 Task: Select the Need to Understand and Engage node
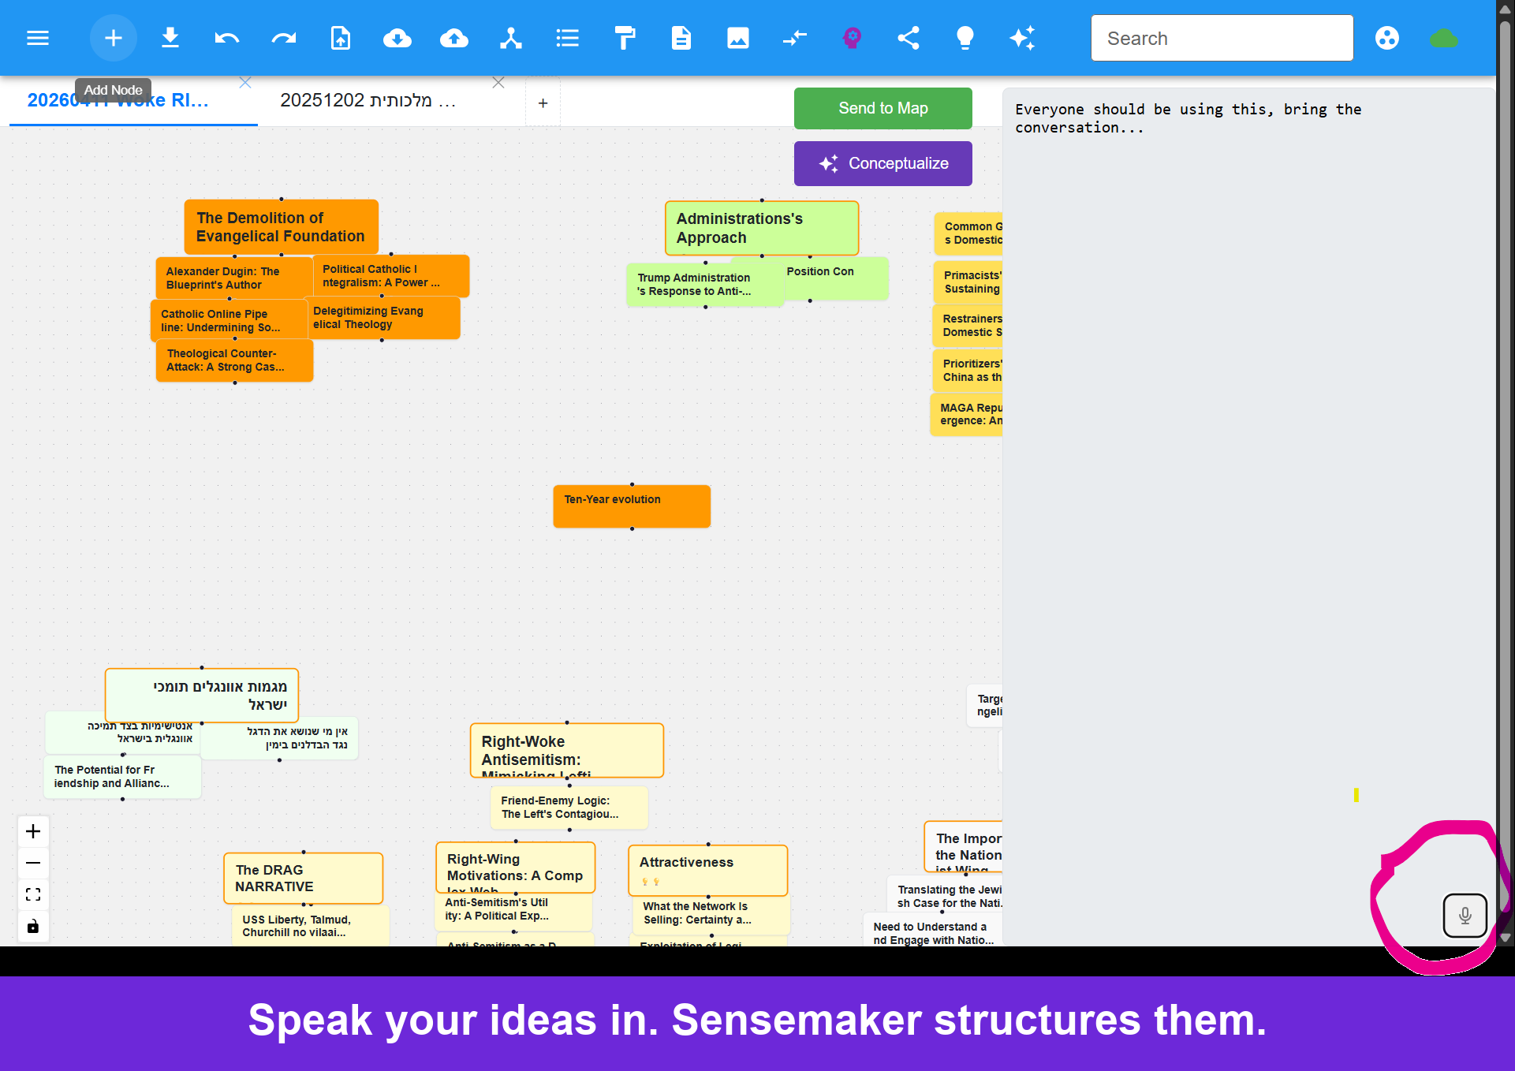click(934, 931)
